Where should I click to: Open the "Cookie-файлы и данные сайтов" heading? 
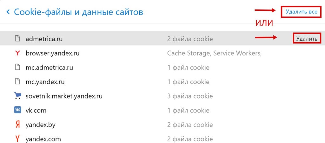point(79,12)
